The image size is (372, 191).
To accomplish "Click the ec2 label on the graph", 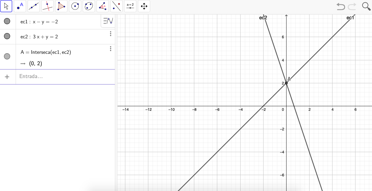I will click(263, 18).
